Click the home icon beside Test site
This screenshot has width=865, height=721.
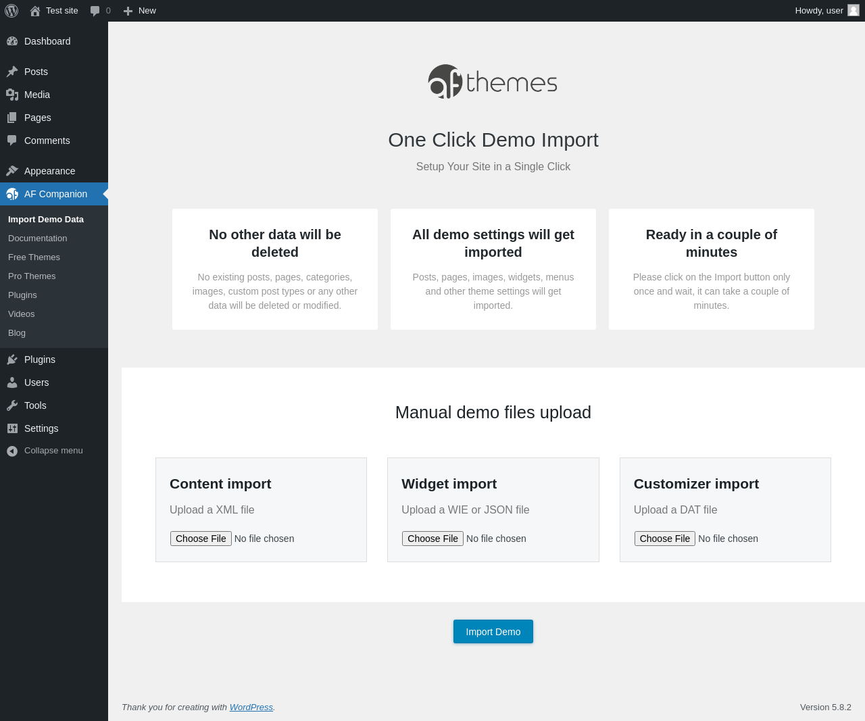(35, 11)
